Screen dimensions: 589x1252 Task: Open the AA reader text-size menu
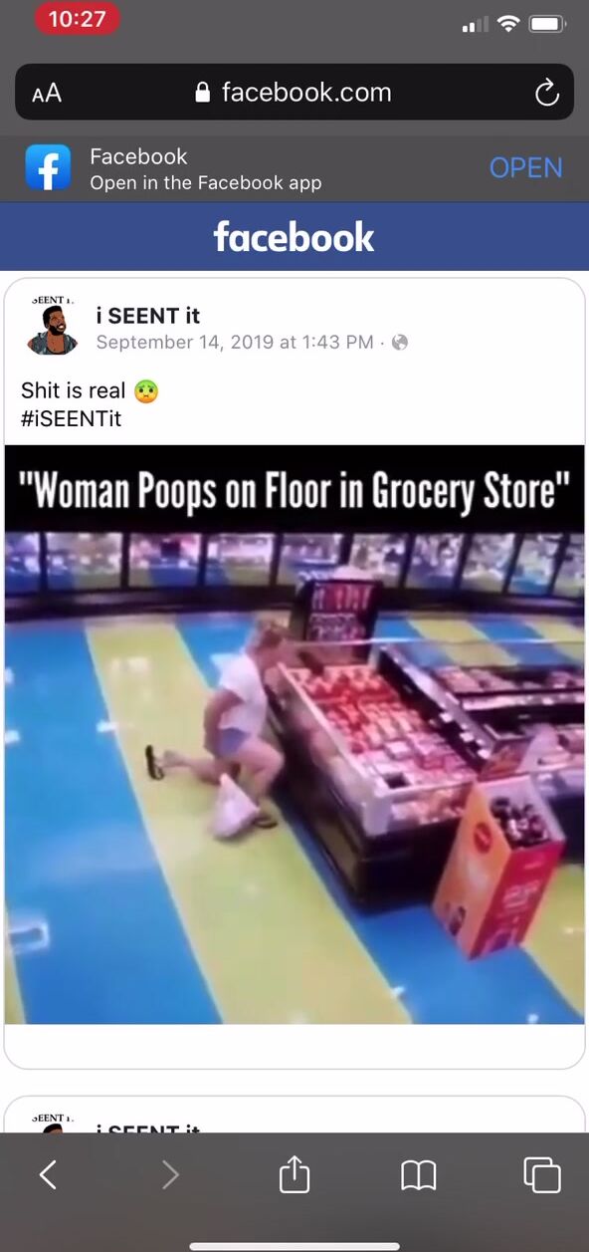coord(47,94)
